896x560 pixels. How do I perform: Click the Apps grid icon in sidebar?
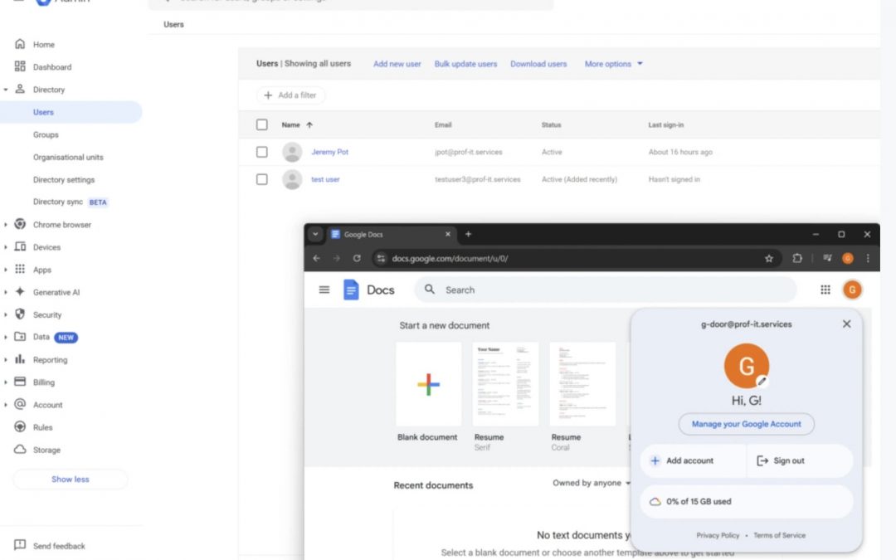coord(20,269)
